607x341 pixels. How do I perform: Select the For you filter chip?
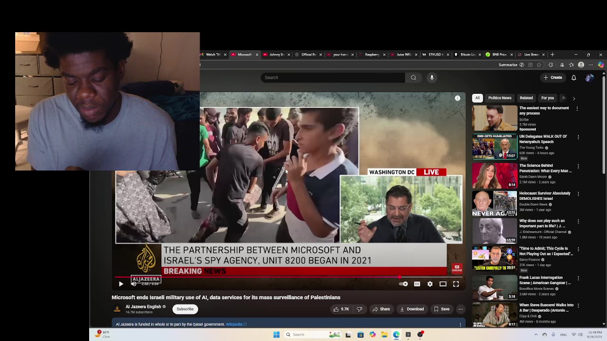pos(547,98)
